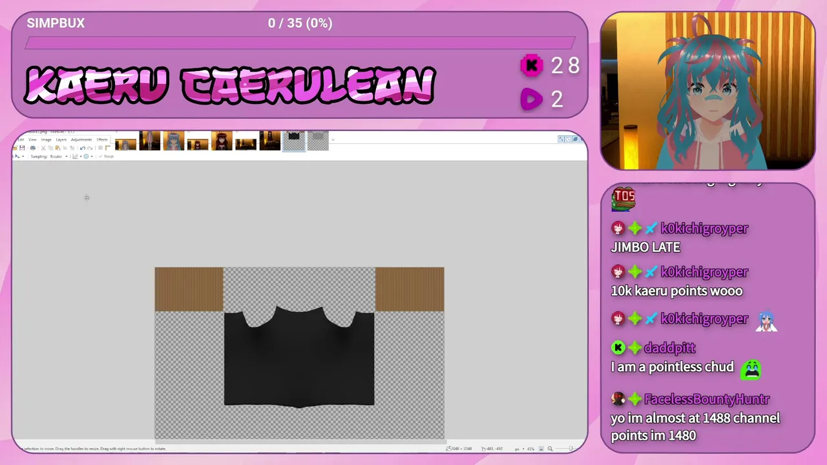Viewport: 827px width, 465px height.
Task: Open the px units dropdown in status bar
Action: [x=520, y=448]
